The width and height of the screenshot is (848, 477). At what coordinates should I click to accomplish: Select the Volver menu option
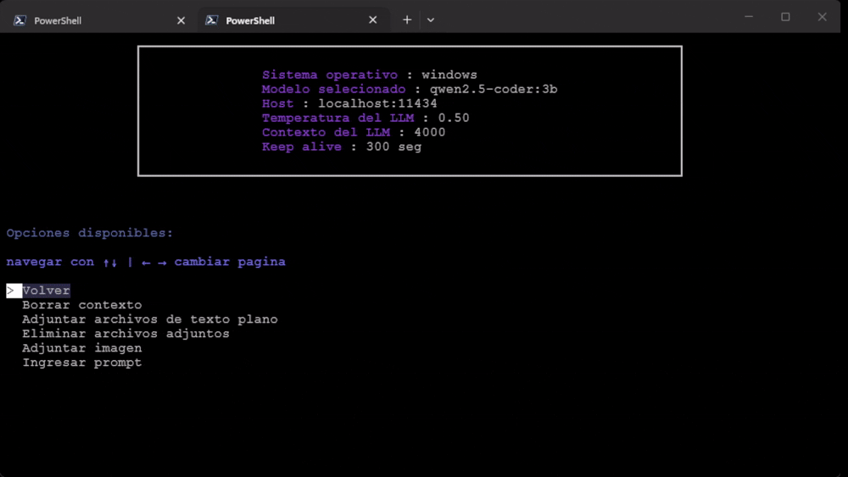coord(46,291)
